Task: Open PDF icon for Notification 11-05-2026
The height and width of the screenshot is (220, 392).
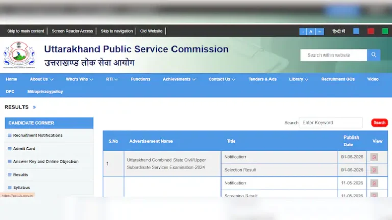Action: (374, 183)
